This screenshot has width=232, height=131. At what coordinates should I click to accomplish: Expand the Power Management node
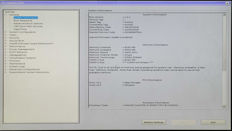click(x=5, y=49)
